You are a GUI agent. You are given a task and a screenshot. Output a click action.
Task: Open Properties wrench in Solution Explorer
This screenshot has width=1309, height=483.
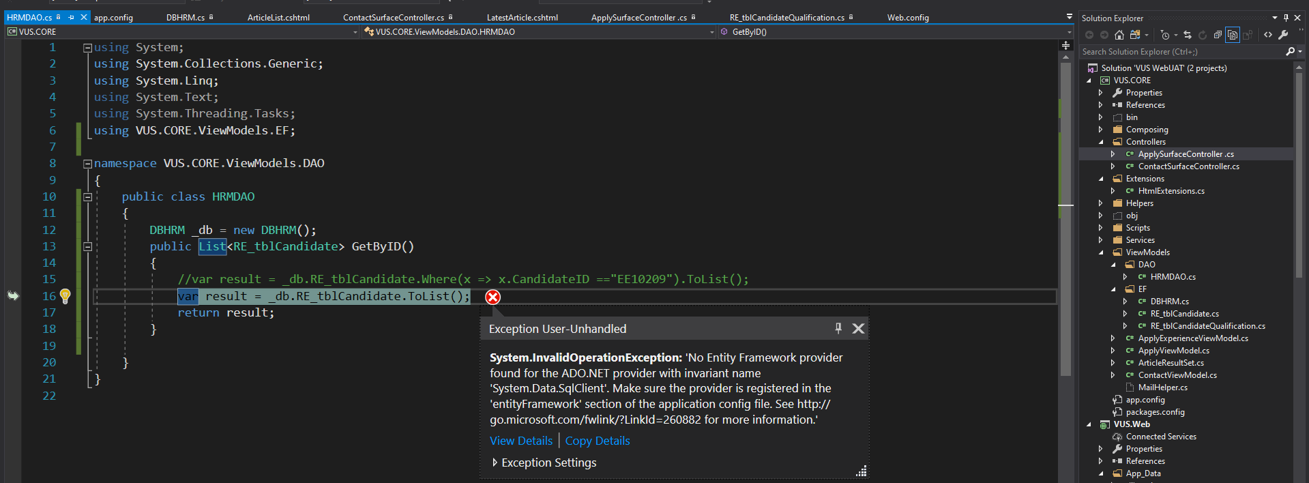(x=1283, y=35)
